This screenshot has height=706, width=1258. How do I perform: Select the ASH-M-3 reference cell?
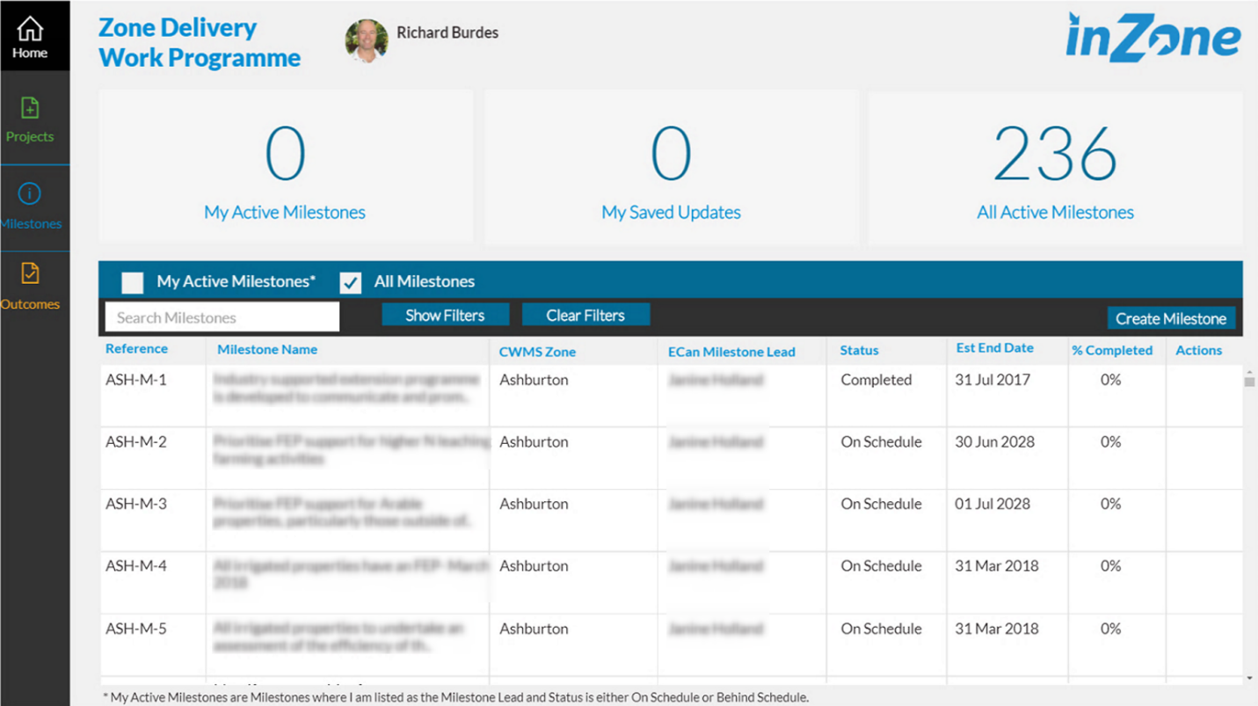(x=135, y=504)
